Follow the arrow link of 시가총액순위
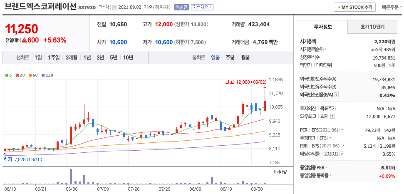404x194 pixels. pos(325,50)
